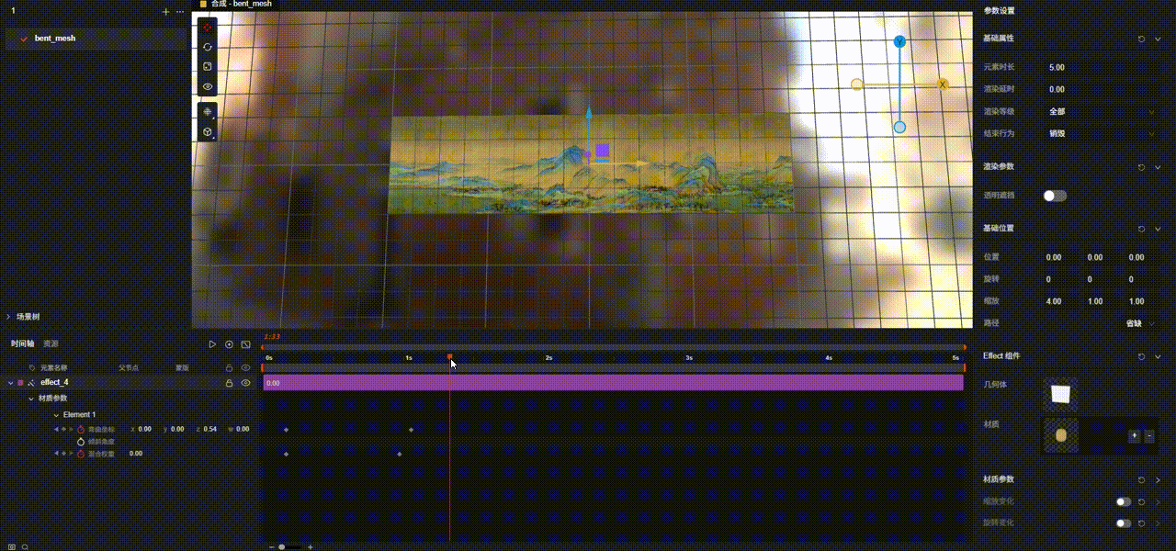Toggle the 透明遮挡 switch
1176x551 pixels.
tap(1055, 196)
